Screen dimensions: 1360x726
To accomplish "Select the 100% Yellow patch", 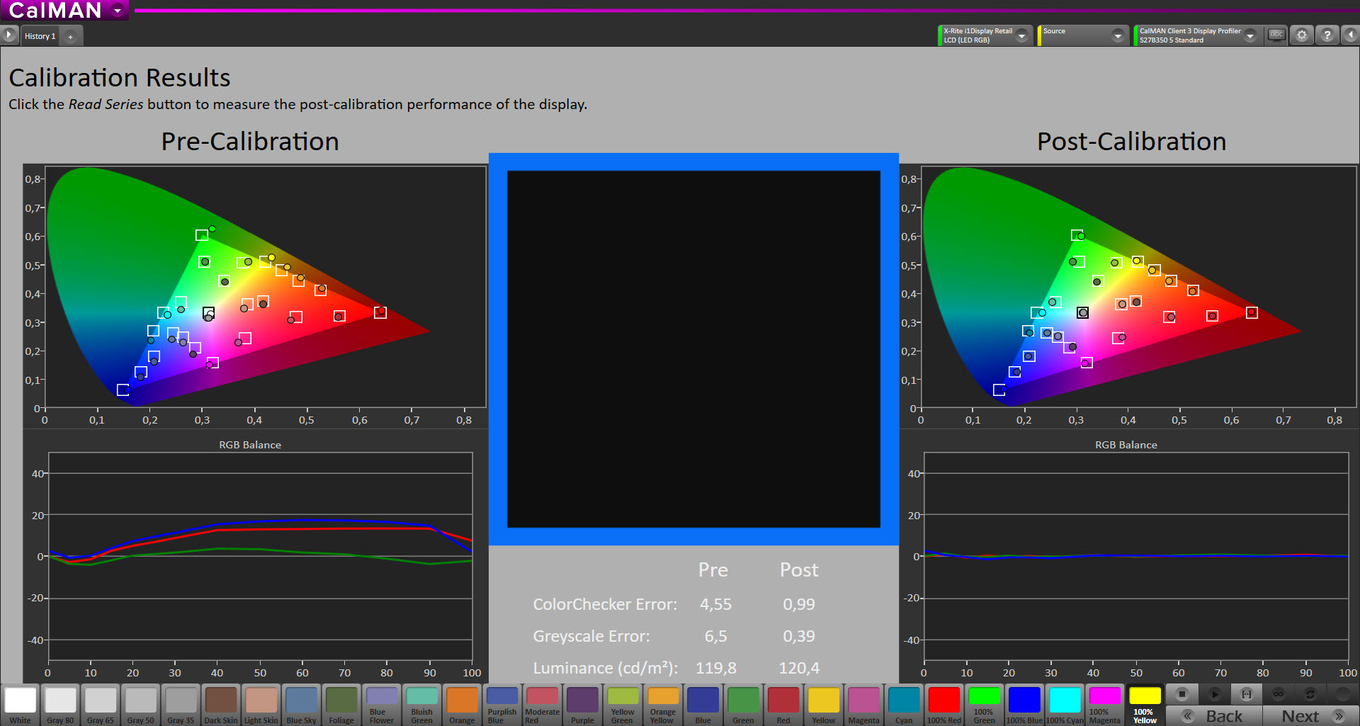I will 1144,705.
